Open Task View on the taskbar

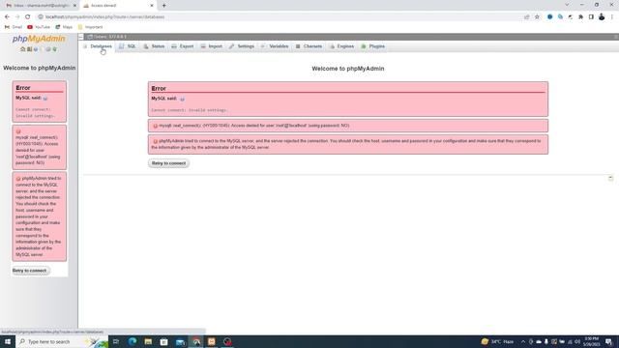116,341
